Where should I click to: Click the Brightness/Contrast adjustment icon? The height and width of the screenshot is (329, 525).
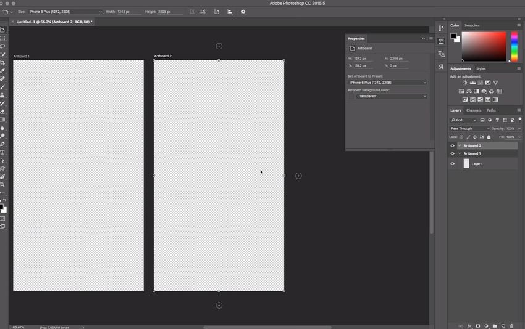pyautogui.click(x=465, y=83)
